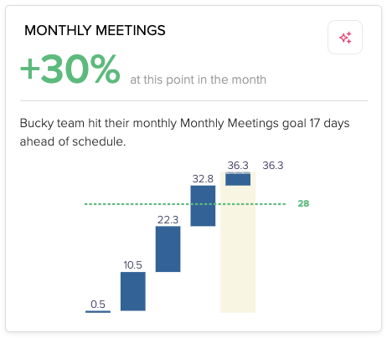Click the bar labeled 22.3

pos(168,248)
